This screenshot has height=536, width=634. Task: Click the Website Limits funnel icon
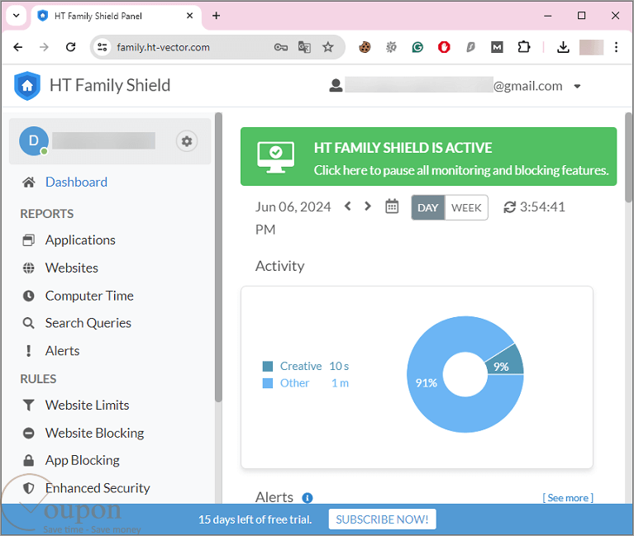[28, 406]
